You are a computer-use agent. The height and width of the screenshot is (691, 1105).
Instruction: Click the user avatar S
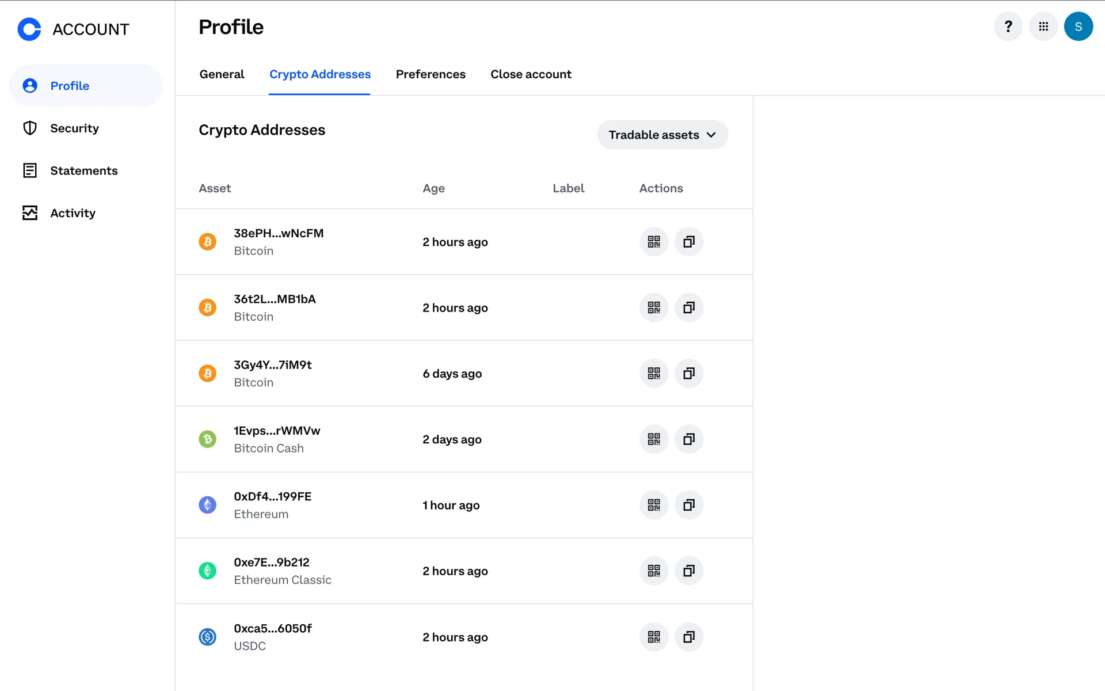point(1079,26)
